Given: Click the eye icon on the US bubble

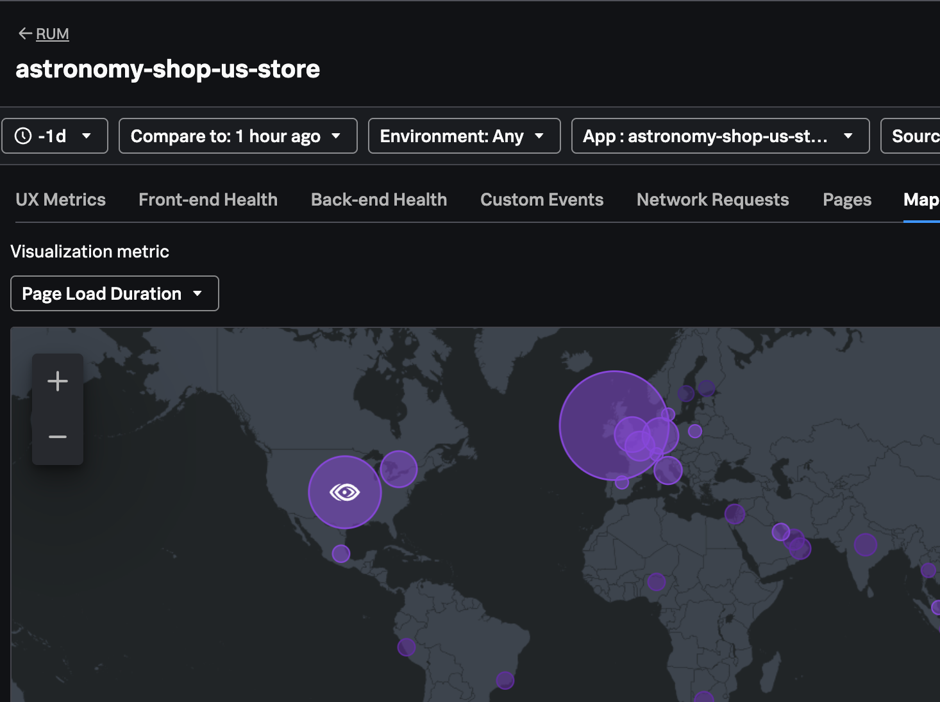Looking at the screenshot, I should pos(344,492).
